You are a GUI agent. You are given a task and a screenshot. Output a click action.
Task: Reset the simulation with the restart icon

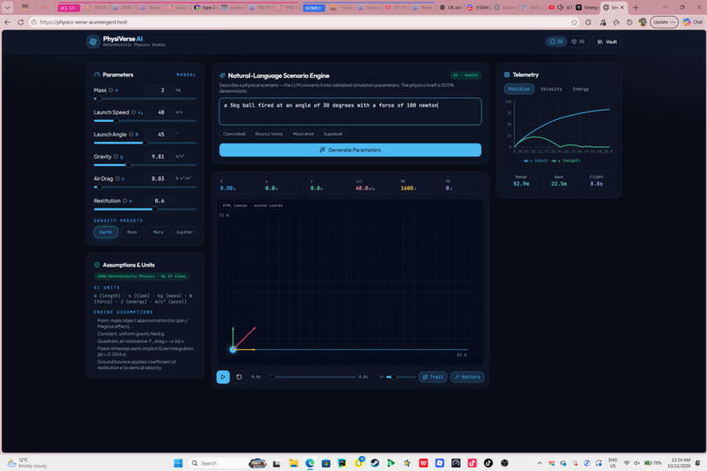239,377
